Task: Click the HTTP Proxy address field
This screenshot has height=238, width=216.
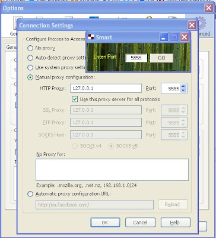Action: point(106,88)
